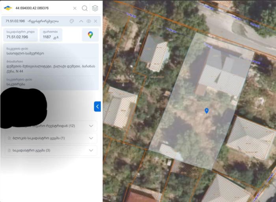276x202 pixels.
Task: Click document icon beside block plan (1)
Action: click(9, 138)
